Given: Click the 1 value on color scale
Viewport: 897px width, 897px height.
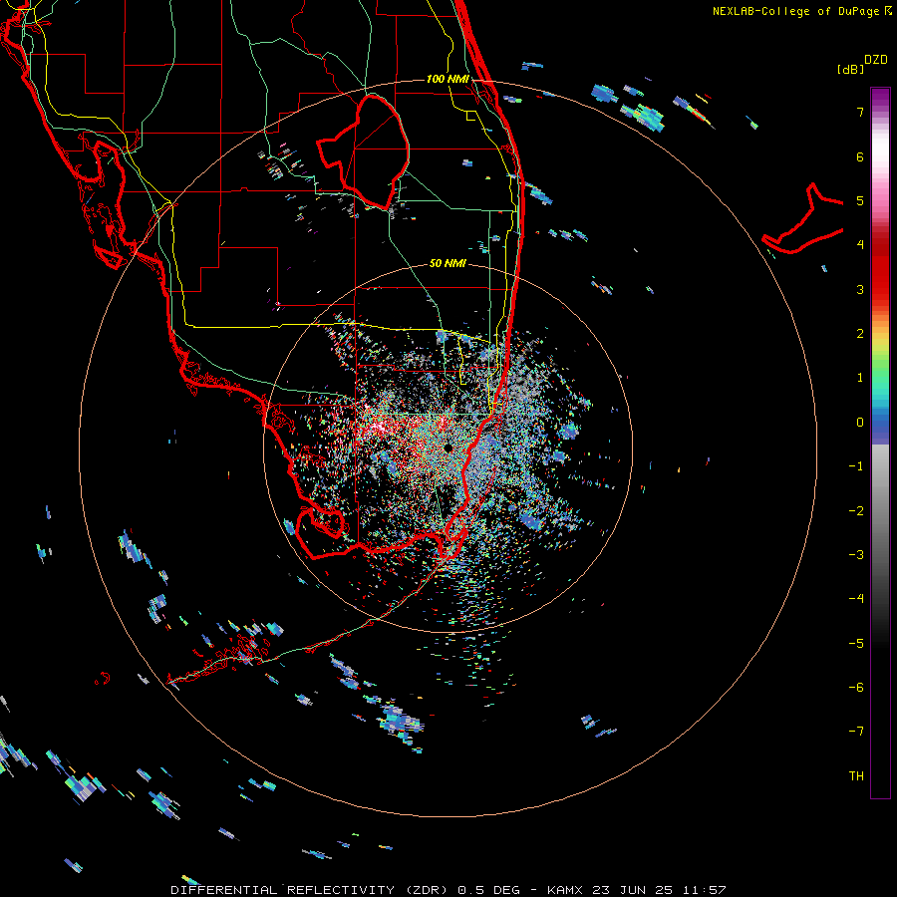Looking at the screenshot, I should click(x=860, y=378).
